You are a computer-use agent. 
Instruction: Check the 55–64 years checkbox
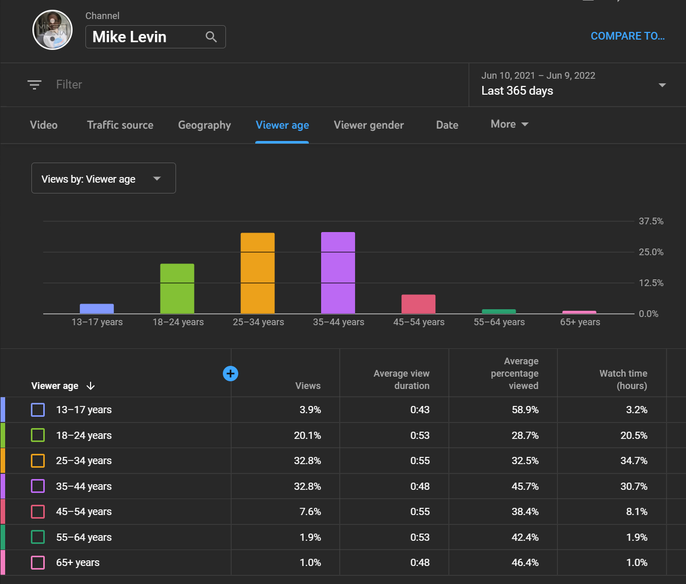point(38,537)
